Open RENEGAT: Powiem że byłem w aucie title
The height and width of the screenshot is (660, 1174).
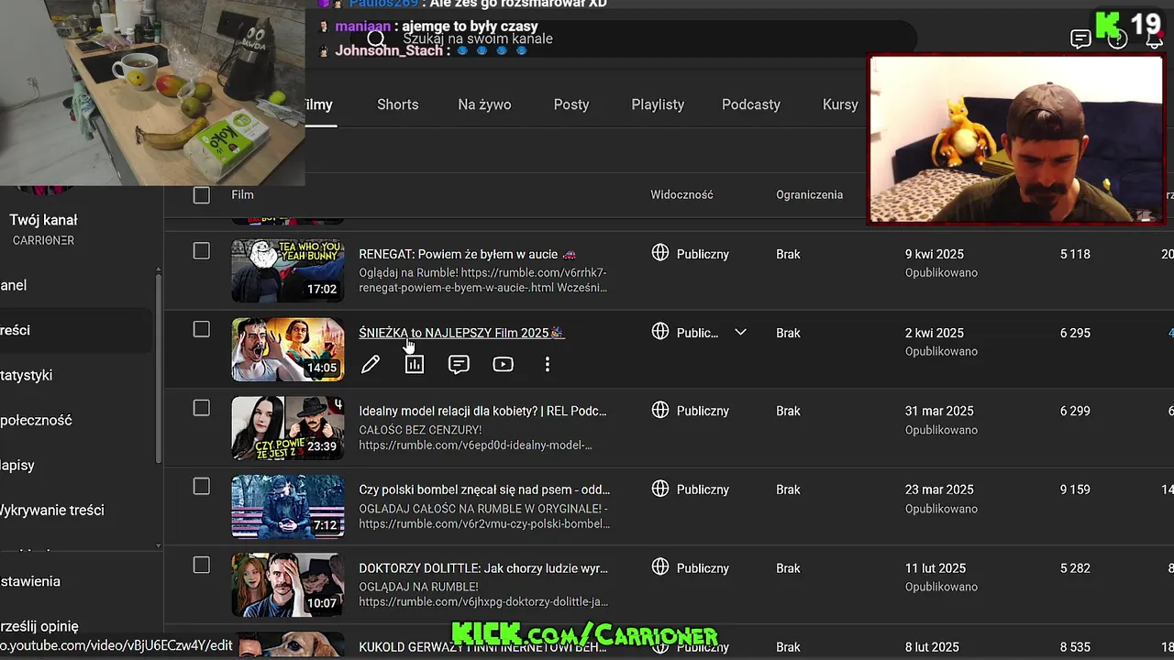(468, 254)
